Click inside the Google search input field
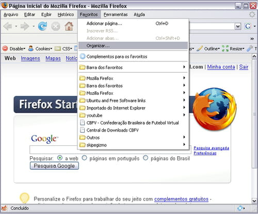 pyautogui.click(x=110, y=150)
